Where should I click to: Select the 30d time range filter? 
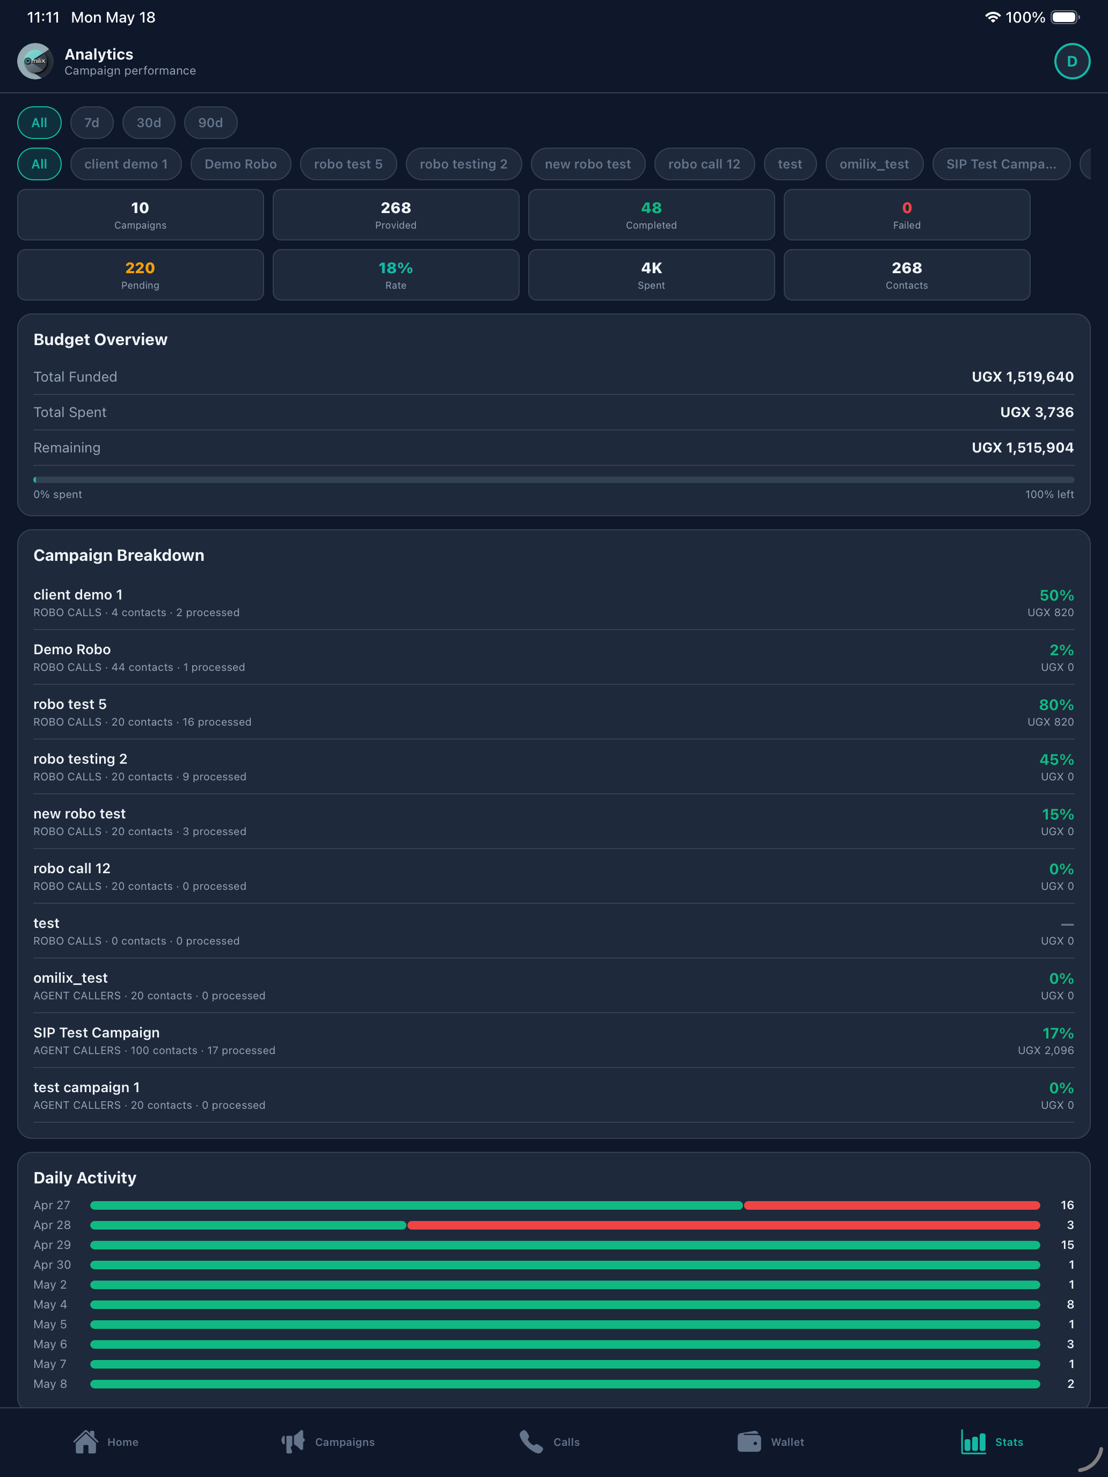[149, 123]
